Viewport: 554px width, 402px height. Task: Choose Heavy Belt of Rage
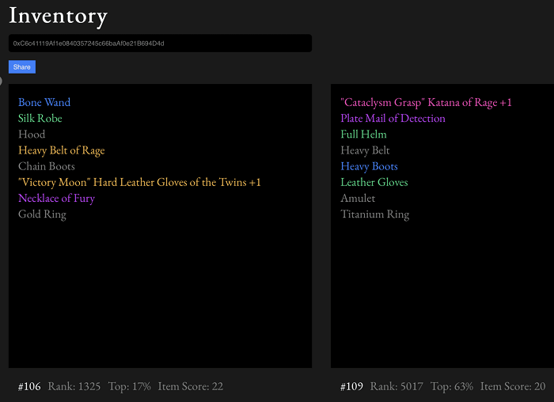tap(62, 150)
